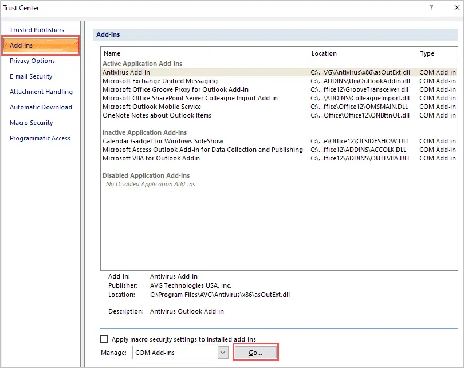The image size is (464, 368).
Task: Select Microsoft Exchange Unified Messaging row
Action: [279, 81]
